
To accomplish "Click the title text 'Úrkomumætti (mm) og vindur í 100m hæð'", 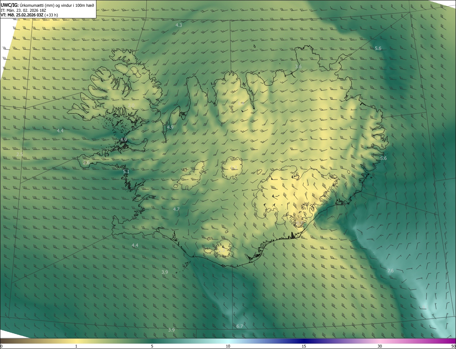I will pos(57,5).
